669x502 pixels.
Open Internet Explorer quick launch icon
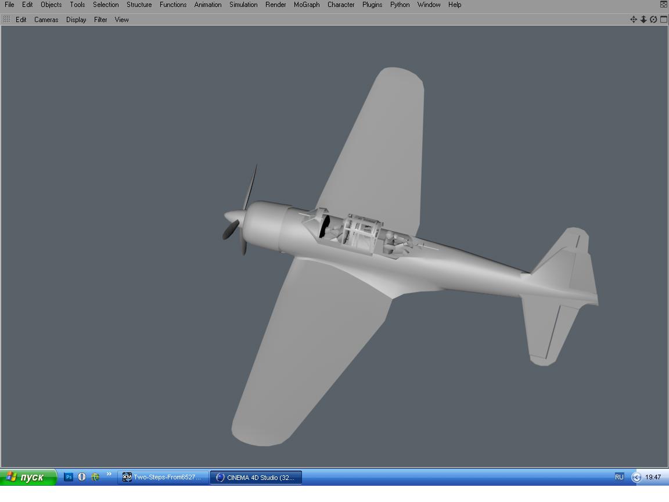point(95,477)
